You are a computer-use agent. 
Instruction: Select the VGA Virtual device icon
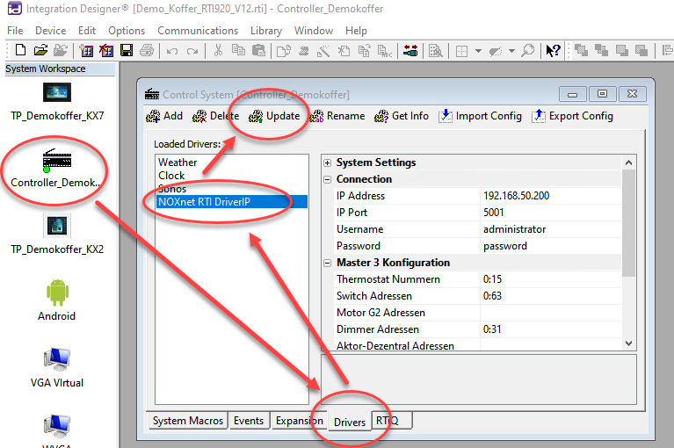[x=57, y=359]
